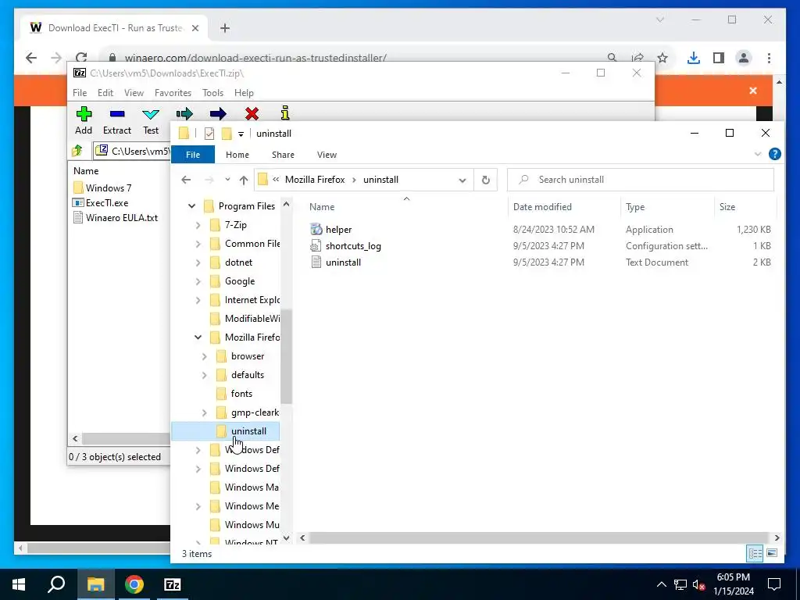Click the 7-Zip taskbar icon

(173, 584)
